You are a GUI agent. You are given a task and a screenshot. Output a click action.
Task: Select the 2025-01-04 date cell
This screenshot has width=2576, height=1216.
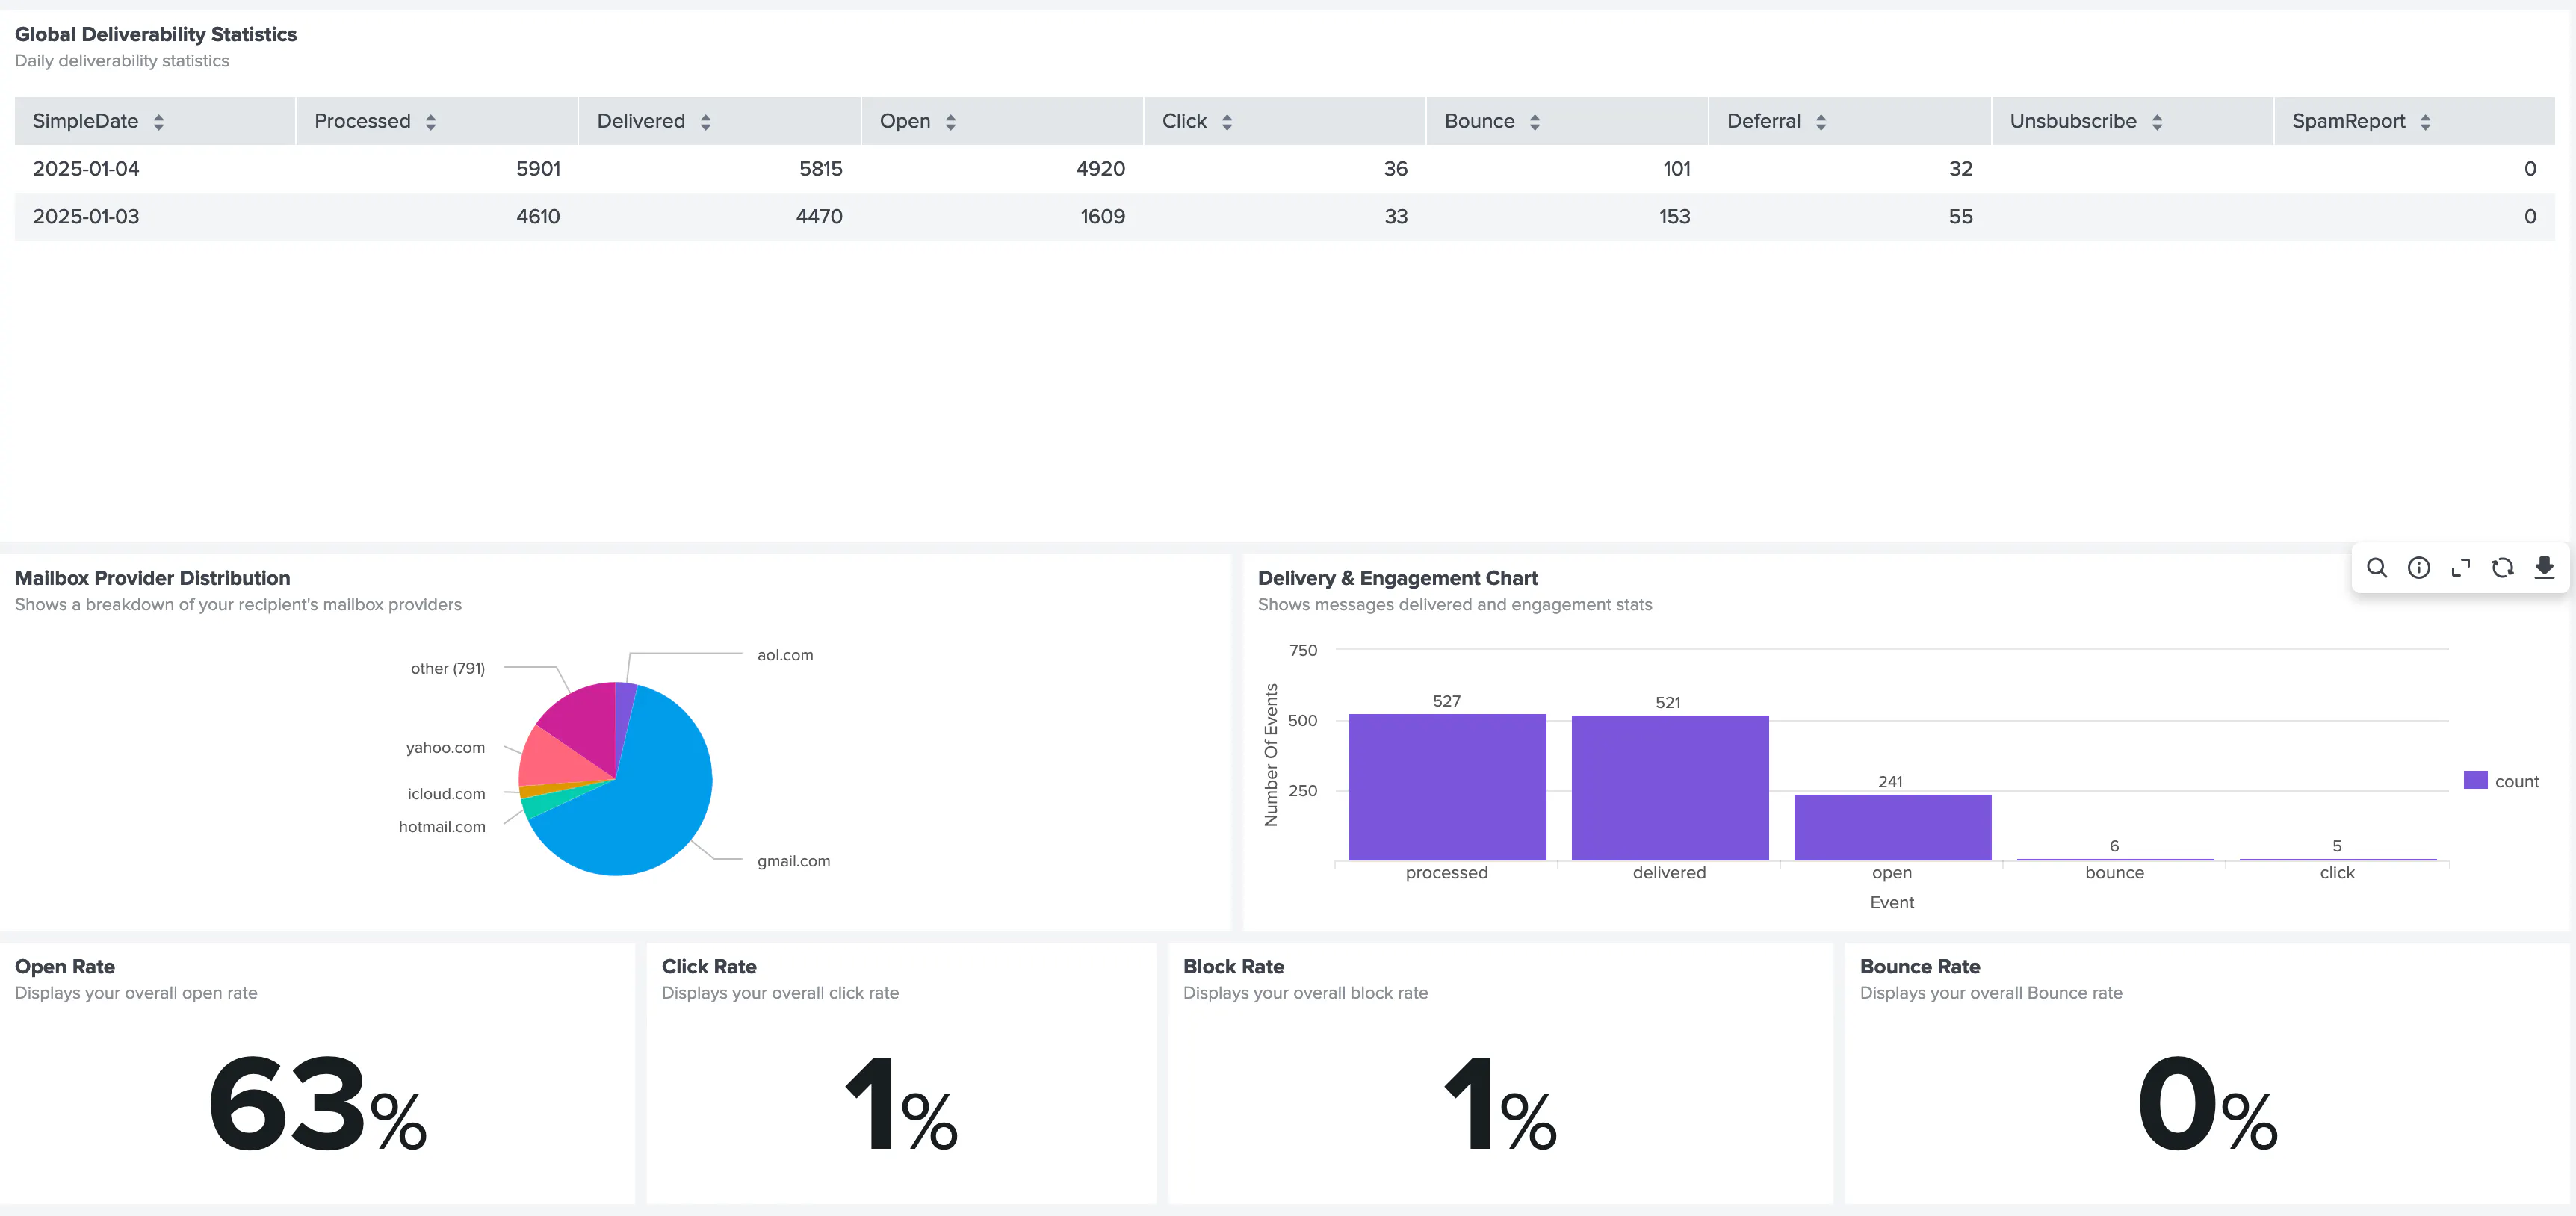(86, 169)
